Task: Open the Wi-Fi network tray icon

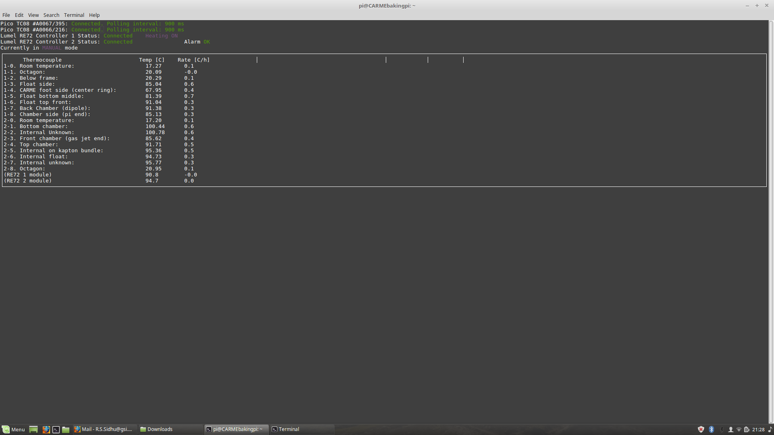Action: pos(739,429)
